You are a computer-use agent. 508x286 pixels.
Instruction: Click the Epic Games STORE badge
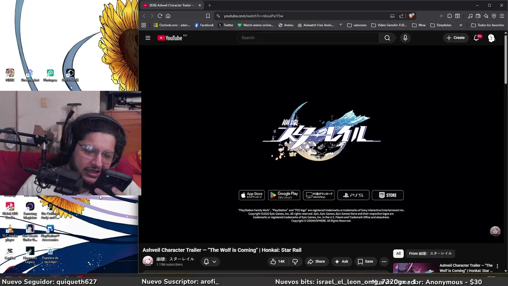[388, 195]
